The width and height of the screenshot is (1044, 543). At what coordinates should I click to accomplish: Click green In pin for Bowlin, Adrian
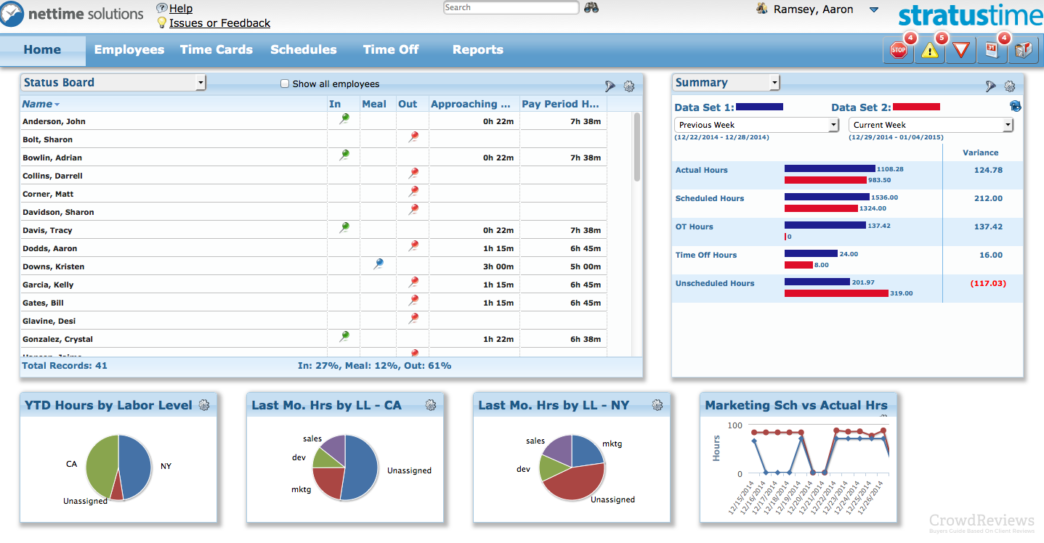click(x=344, y=155)
